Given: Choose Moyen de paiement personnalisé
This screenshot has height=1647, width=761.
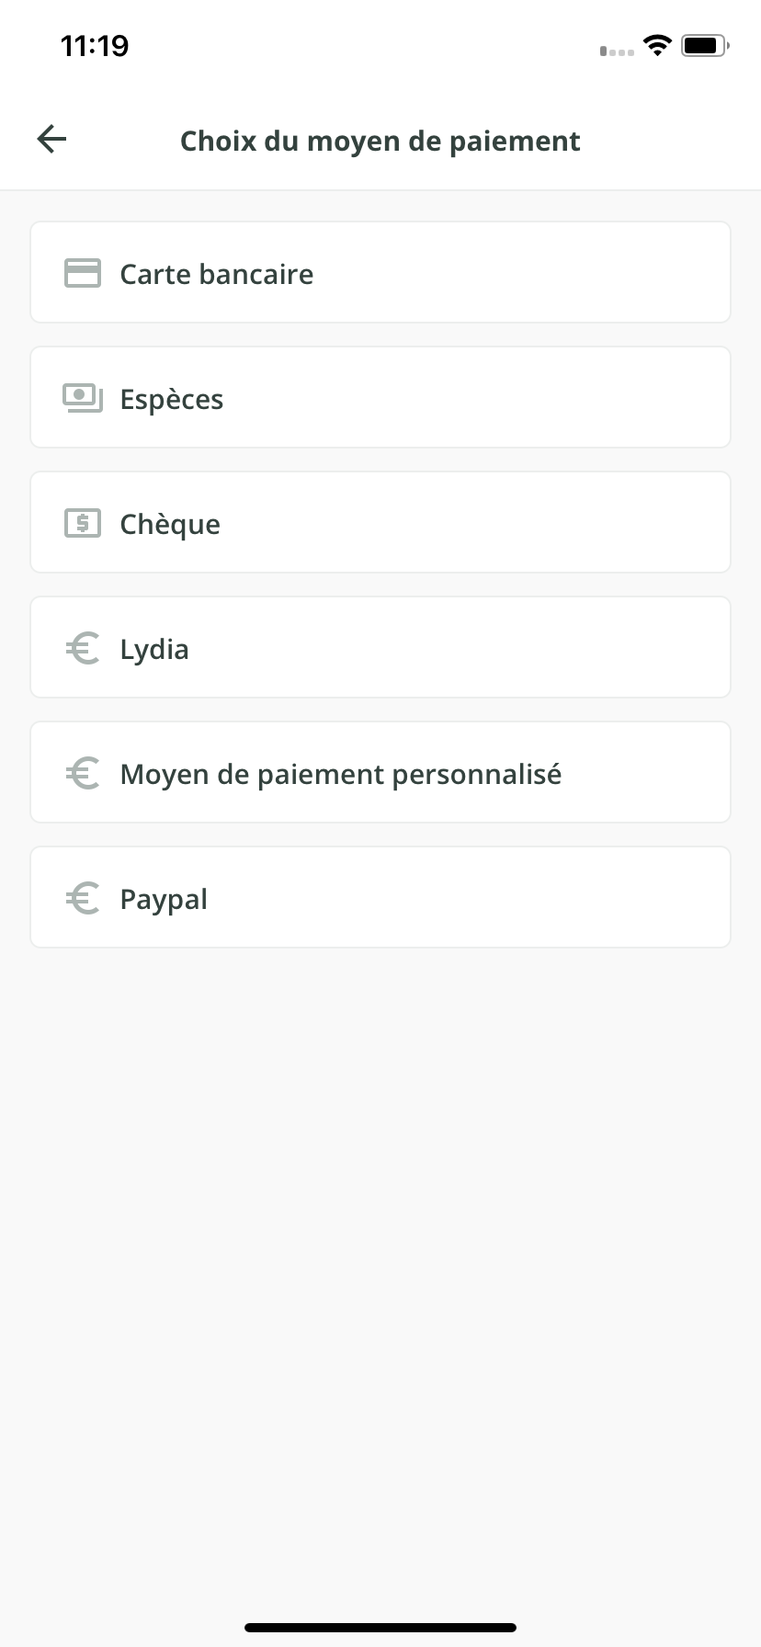Looking at the screenshot, I should (x=341, y=775).
